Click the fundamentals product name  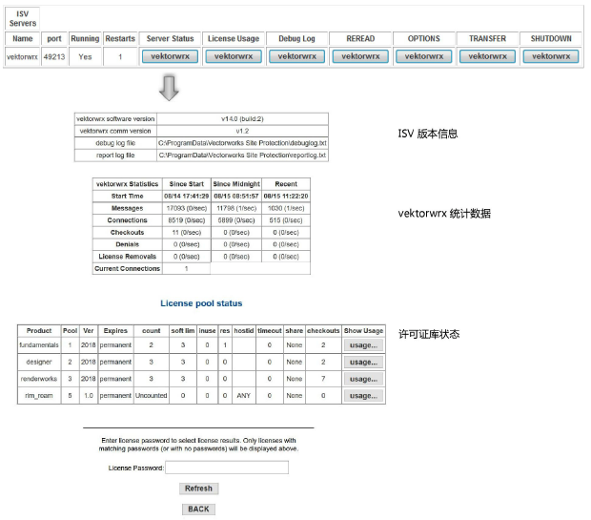click(39, 345)
